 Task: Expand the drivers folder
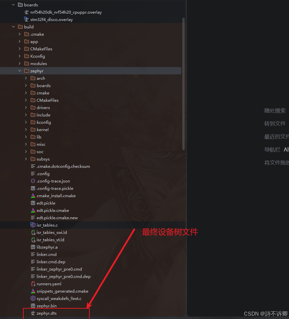[26, 107]
